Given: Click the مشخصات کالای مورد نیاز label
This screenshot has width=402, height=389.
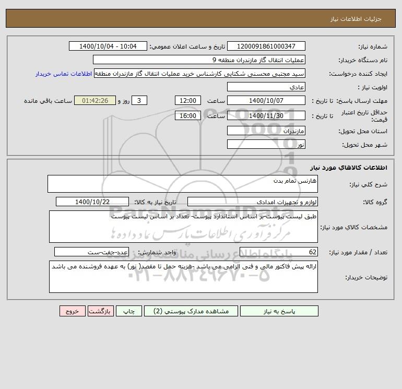Looking at the screenshot, I should pos(354,227).
